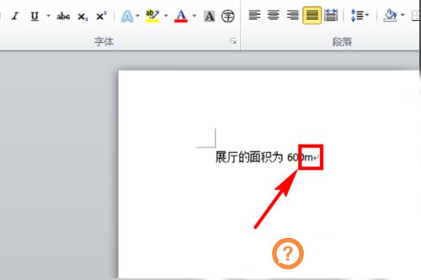
Task: Center the paragraph text
Action: (x=274, y=15)
